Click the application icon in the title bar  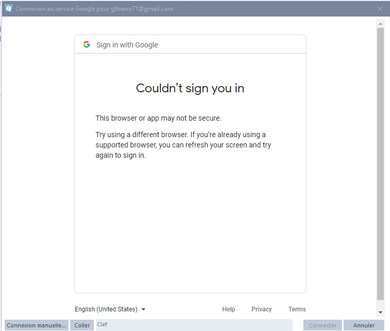pyautogui.click(x=9, y=8)
